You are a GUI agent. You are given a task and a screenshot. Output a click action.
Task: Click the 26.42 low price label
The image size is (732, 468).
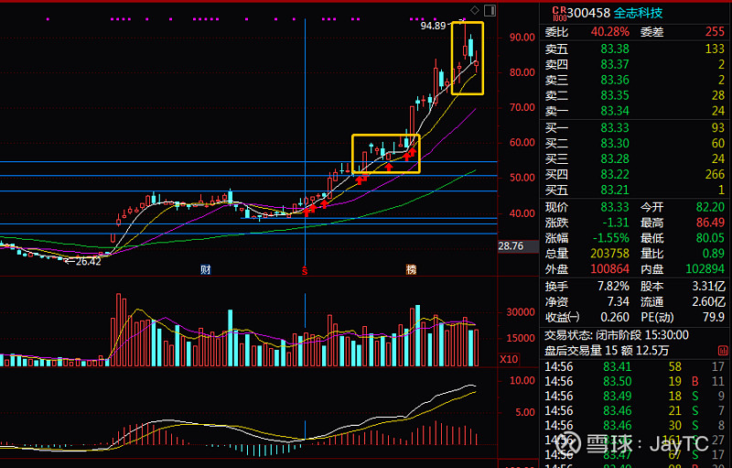click(x=88, y=262)
